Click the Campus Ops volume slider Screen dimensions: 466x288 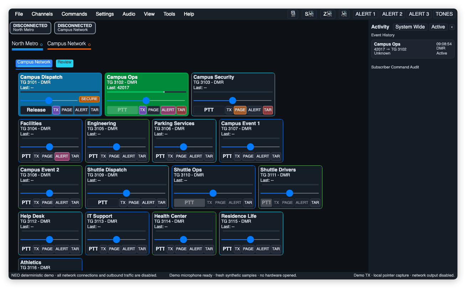pyautogui.click(x=146, y=101)
